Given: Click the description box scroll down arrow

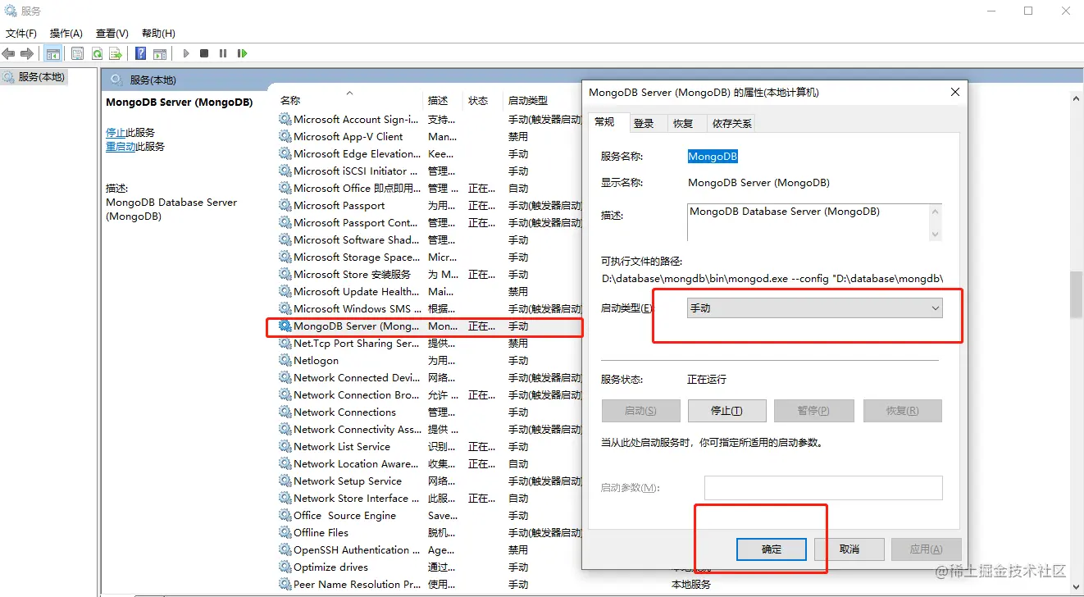Looking at the screenshot, I should (935, 234).
